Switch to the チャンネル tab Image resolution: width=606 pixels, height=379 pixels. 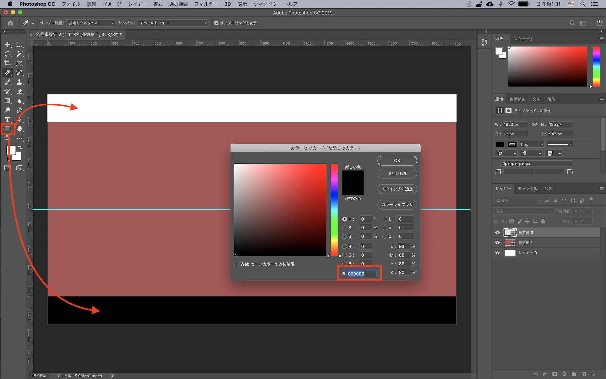[x=527, y=189]
